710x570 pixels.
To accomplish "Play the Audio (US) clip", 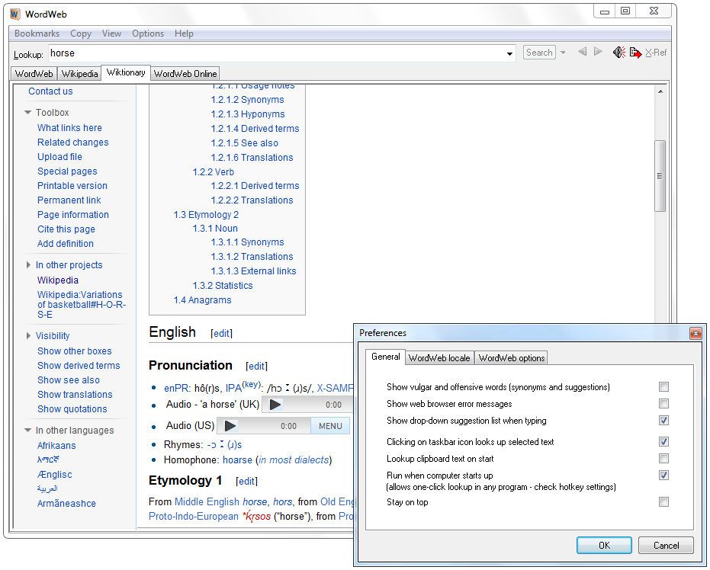I will (x=230, y=426).
